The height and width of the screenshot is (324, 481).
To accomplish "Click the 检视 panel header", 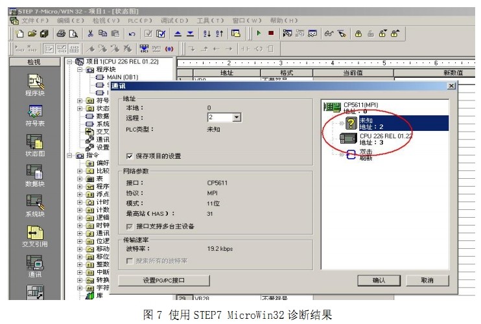I will 34,62.
